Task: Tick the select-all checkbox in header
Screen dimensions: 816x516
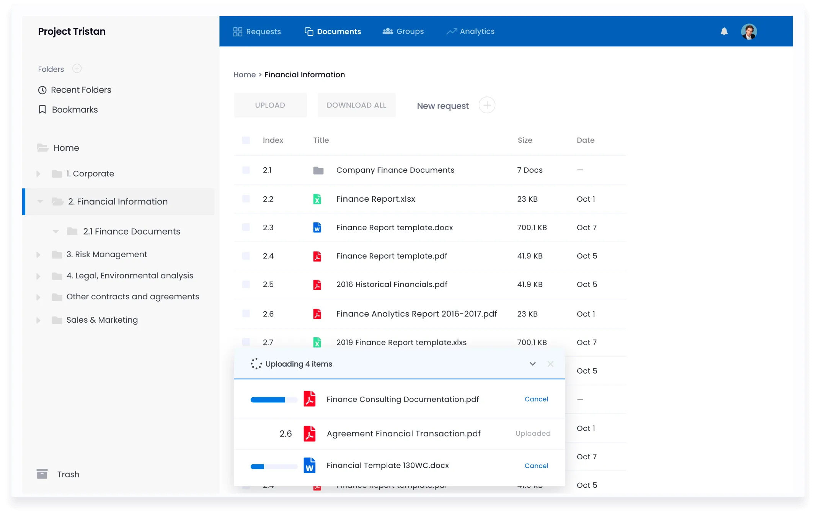Action: coord(246,140)
